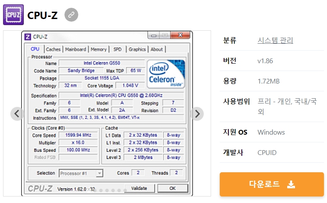The width and height of the screenshot is (327, 203).
Task: Click the 'x 16.0' multiplier value
Action: tap(78, 143)
